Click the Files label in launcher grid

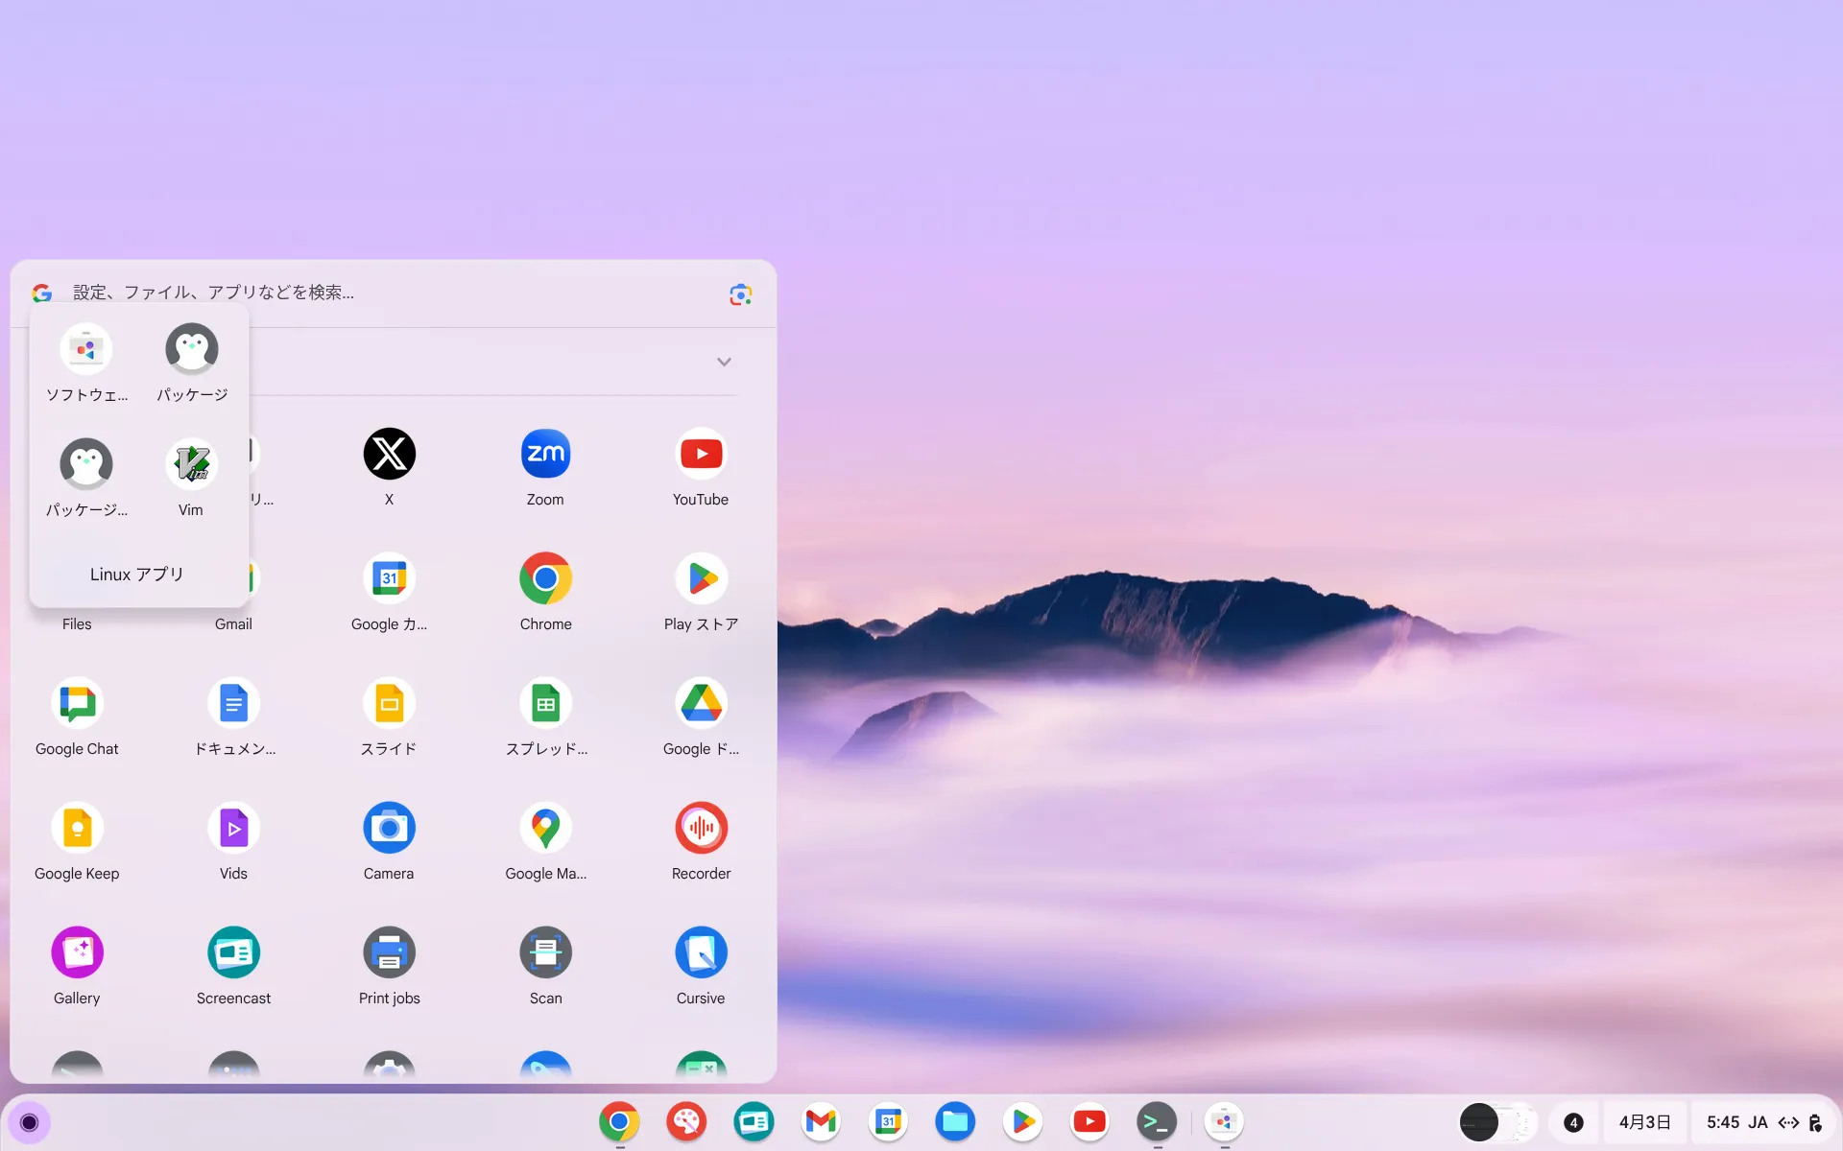[77, 624]
